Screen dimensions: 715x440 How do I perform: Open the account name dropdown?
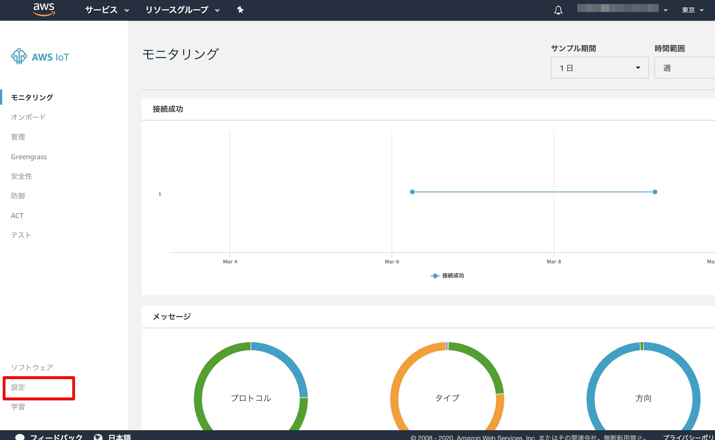(622, 9)
